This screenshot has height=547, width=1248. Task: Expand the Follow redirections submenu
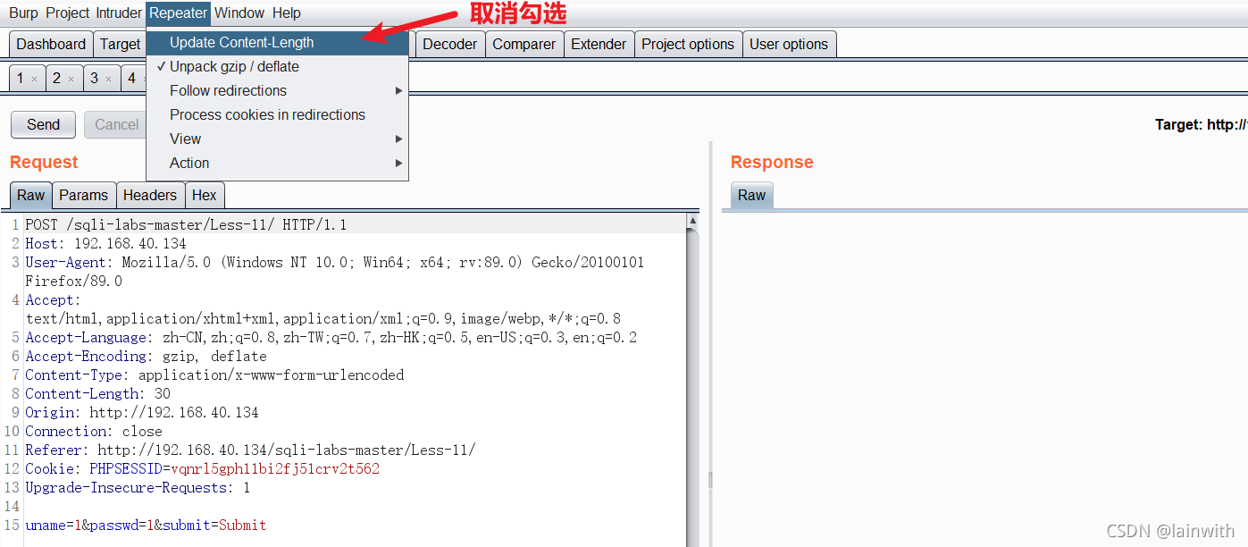click(x=277, y=91)
